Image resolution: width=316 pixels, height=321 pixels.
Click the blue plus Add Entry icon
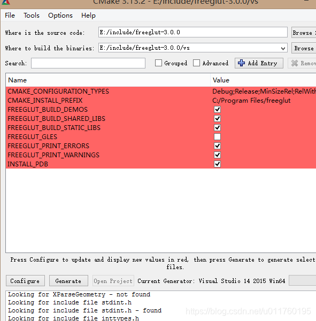[x=241, y=63]
